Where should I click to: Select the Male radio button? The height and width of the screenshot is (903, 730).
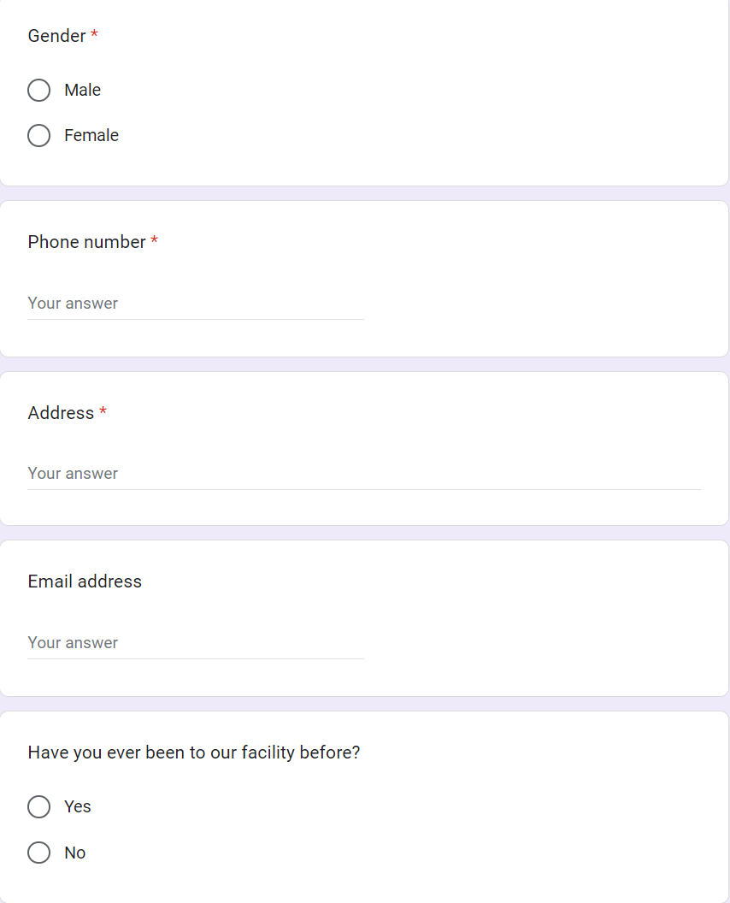coord(39,90)
